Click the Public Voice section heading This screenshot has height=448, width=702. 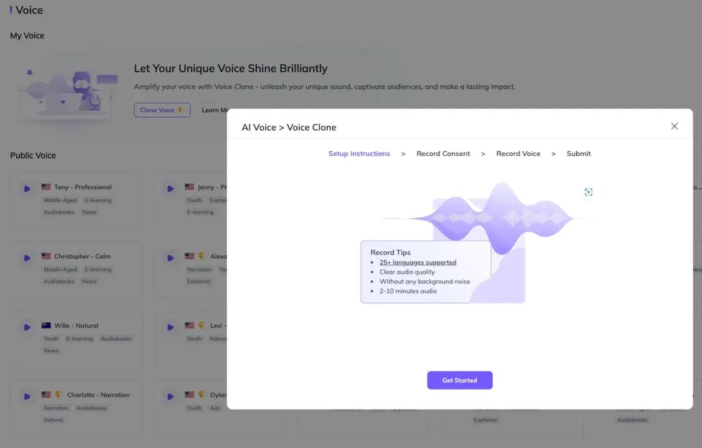[33, 155]
